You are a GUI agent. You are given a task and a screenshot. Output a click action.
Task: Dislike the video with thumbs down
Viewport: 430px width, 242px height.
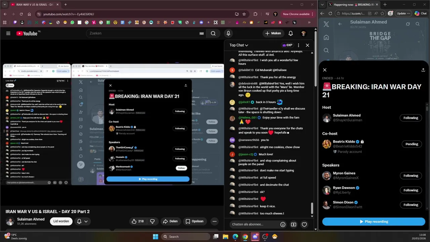(x=152, y=221)
